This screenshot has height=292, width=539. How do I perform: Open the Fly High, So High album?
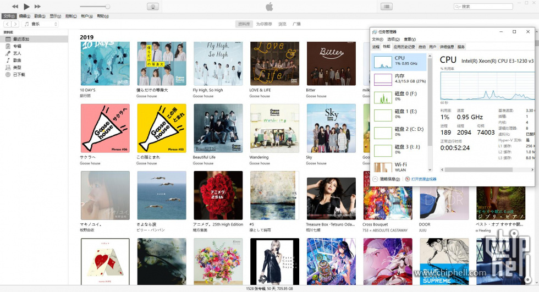point(218,64)
